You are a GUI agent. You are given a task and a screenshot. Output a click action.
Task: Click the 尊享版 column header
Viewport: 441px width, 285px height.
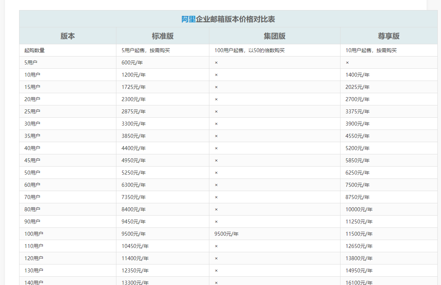tap(388, 36)
